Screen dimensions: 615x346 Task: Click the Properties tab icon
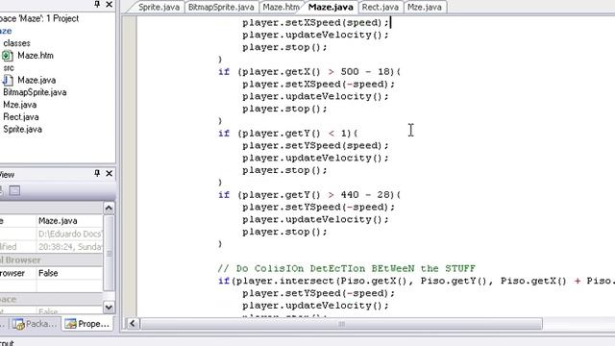[x=70, y=324]
